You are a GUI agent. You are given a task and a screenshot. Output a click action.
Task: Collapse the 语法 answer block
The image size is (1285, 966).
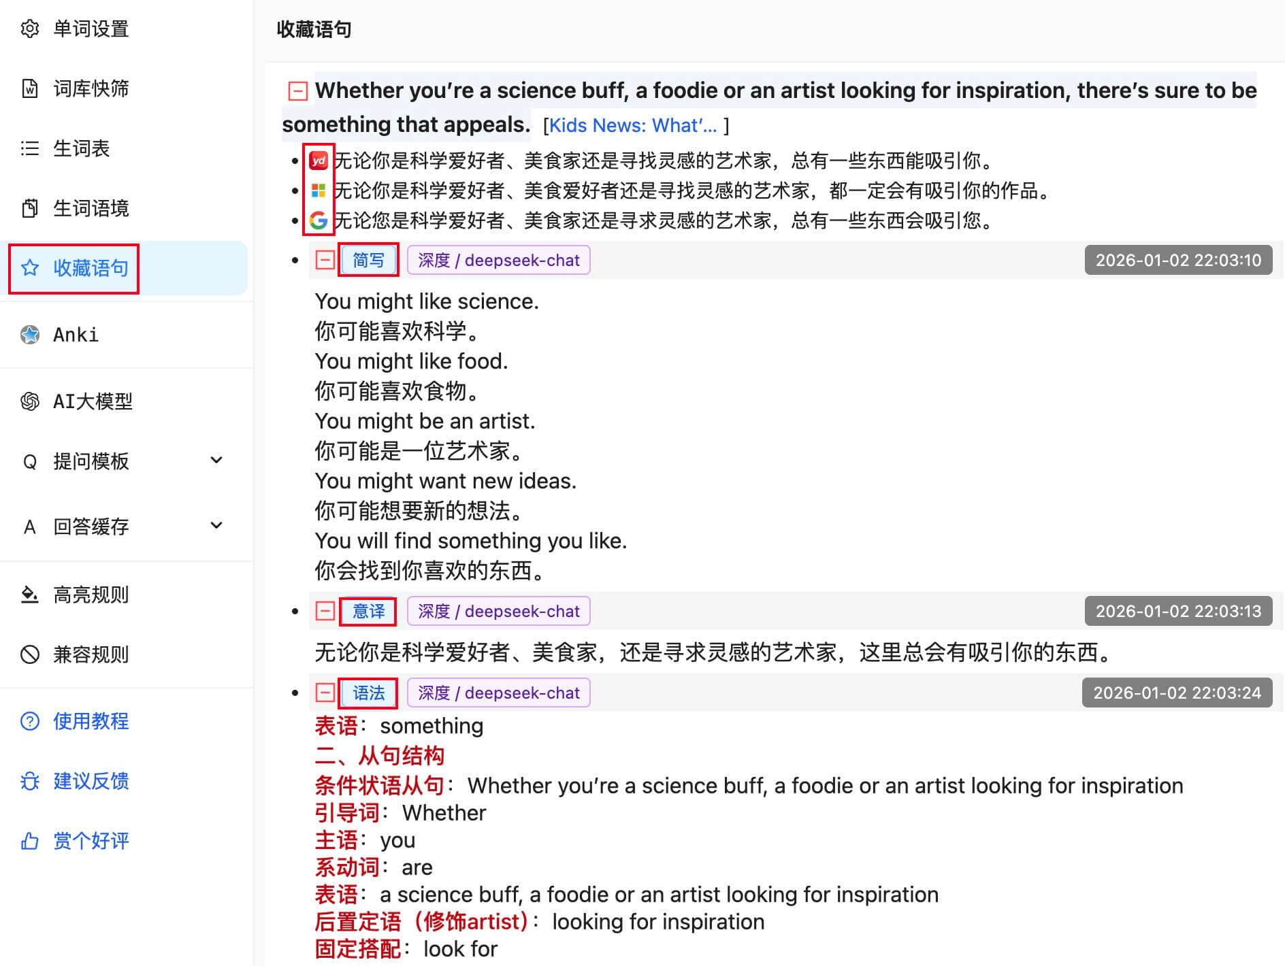point(325,693)
